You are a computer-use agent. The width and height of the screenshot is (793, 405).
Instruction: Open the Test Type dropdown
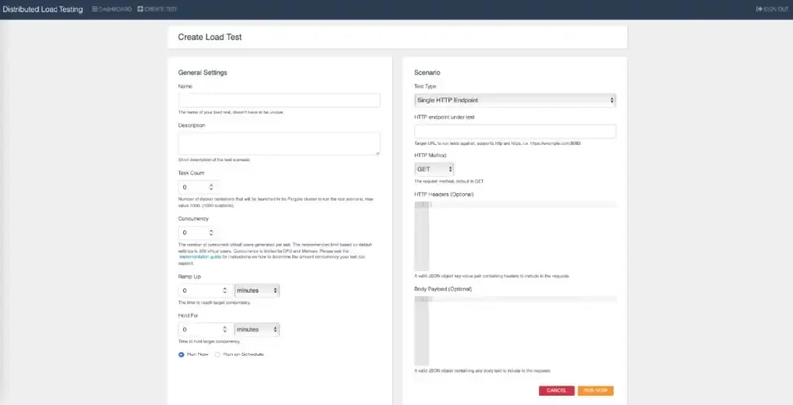[x=514, y=100]
